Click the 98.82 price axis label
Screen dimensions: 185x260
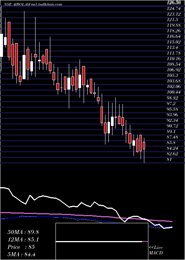(x=172, y=98)
